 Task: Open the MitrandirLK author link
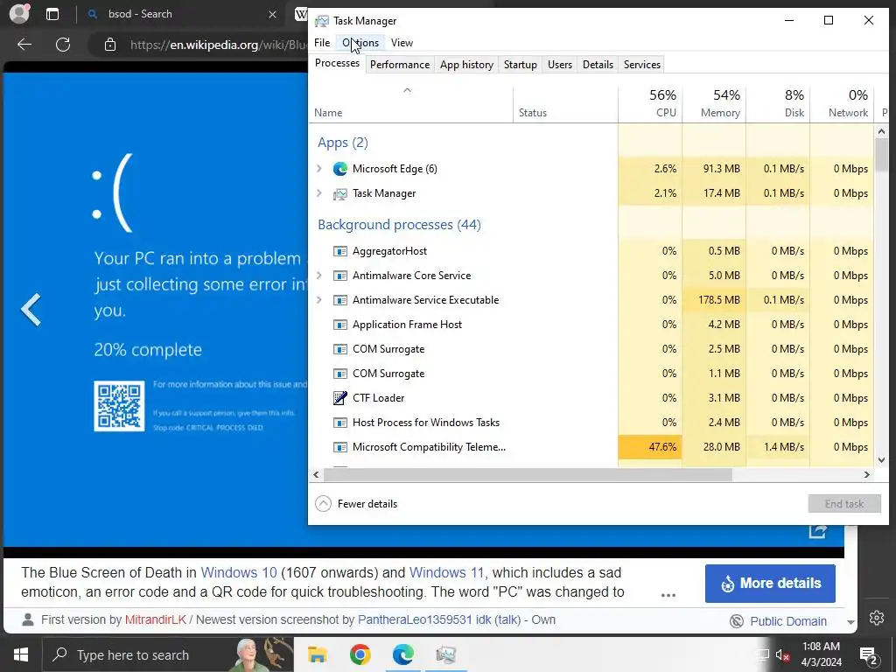point(156,620)
